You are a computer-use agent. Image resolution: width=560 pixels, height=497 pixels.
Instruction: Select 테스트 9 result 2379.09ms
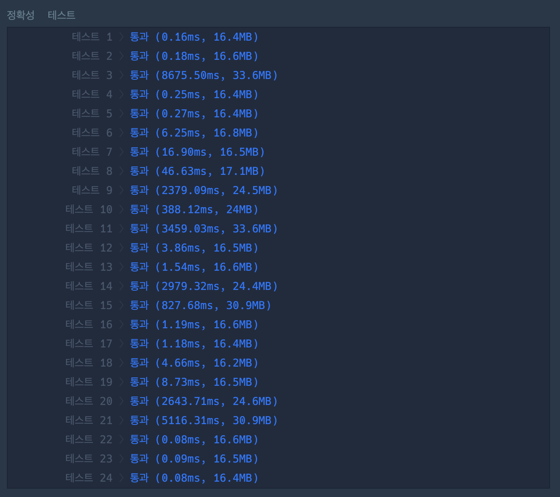click(204, 190)
